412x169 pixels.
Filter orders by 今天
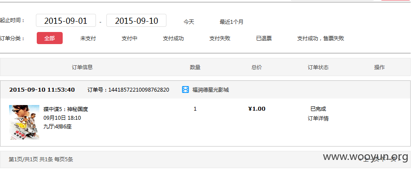click(188, 22)
